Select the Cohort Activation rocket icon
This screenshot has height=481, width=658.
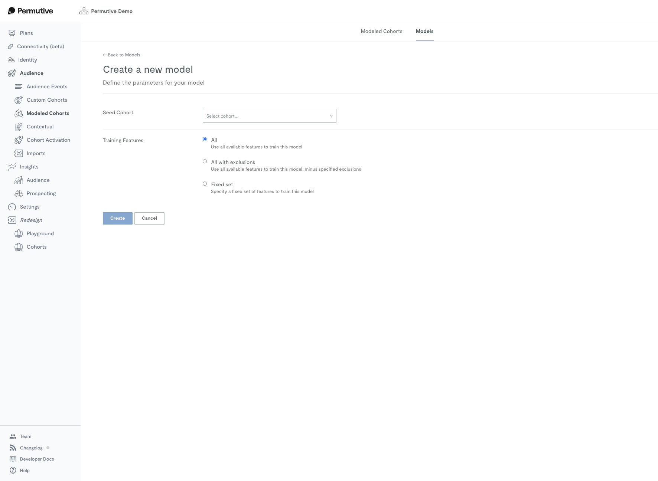point(19,140)
